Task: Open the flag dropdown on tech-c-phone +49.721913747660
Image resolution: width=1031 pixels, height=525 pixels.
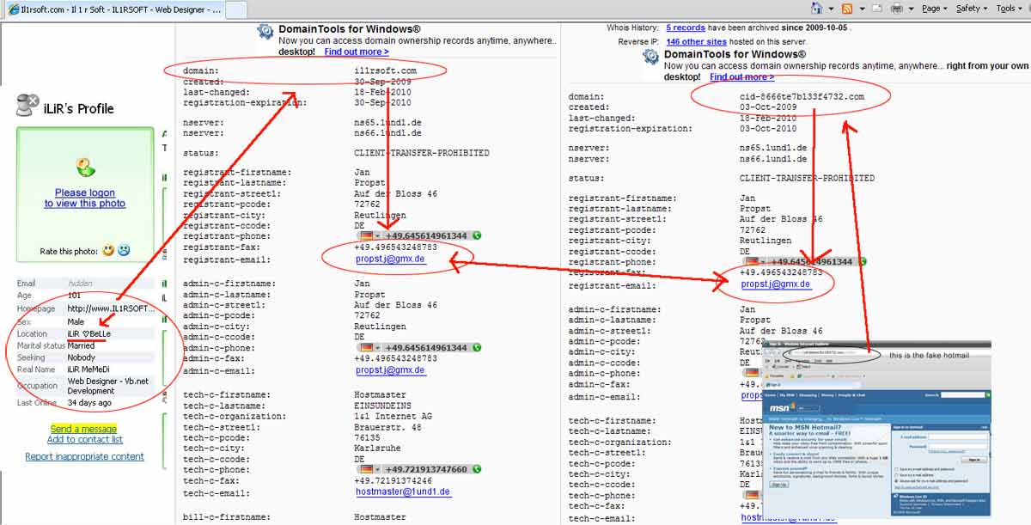Action: [x=377, y=470]
